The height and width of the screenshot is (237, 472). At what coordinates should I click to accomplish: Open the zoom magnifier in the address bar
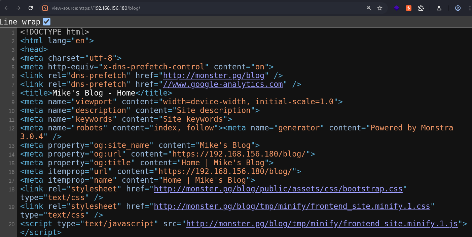(369, 8)
